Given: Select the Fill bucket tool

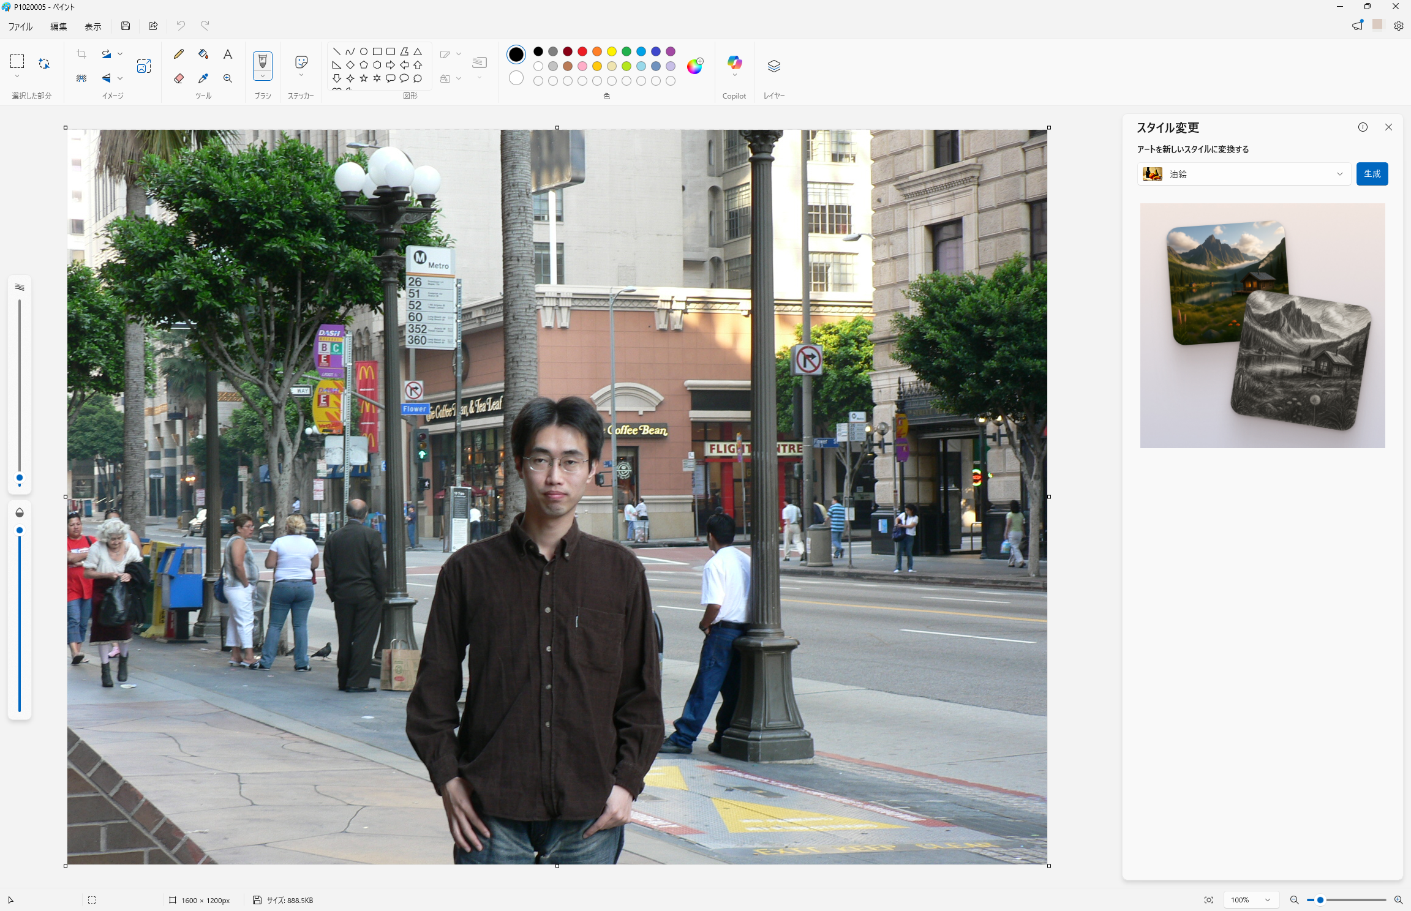Looking at the screenshot, I should pyautogui.click(x=203, y=54).
